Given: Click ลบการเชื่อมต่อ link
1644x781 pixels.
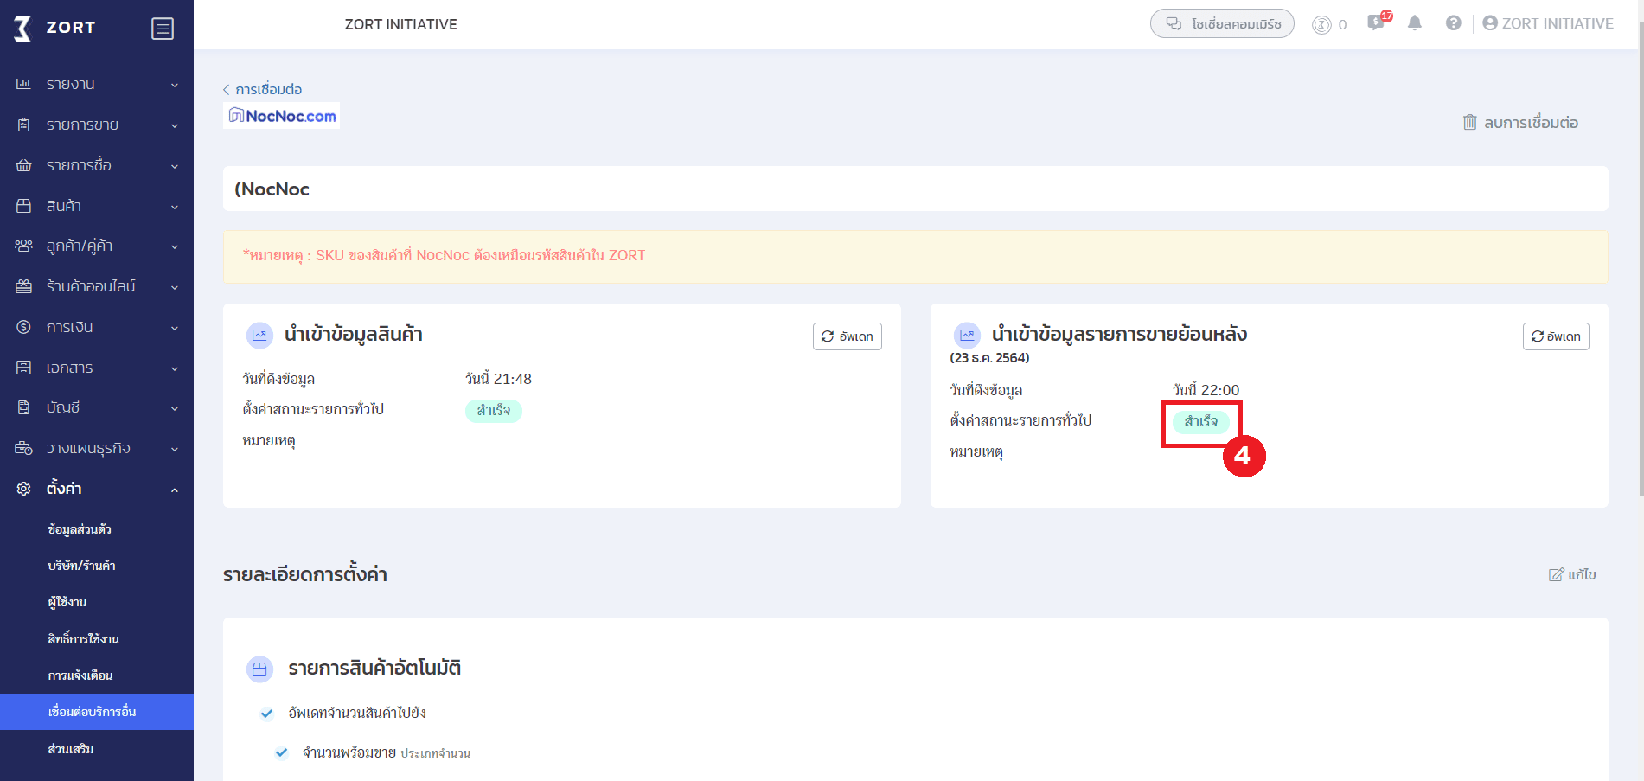Looking at the screenshot, I should pos(1531,122).
